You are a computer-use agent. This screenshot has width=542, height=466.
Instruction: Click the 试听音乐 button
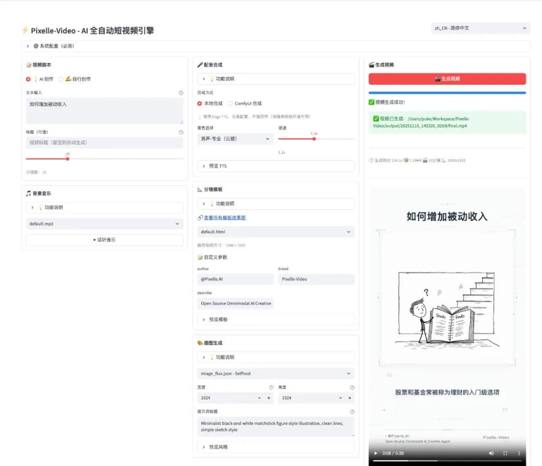click(x=104, y=240)
